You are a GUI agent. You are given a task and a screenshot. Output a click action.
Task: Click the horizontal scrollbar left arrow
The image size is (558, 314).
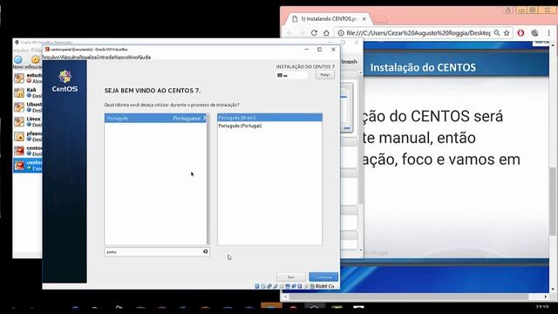285,297
